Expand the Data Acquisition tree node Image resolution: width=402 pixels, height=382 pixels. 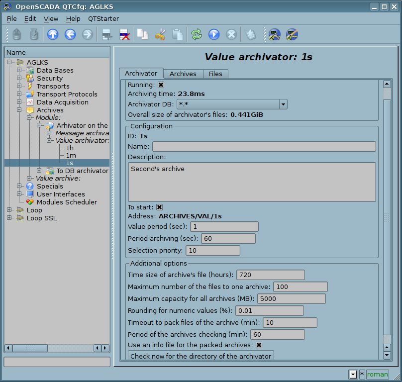pos(19,102)
